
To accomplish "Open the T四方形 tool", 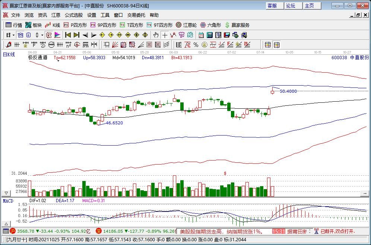I will [x=131, y=25].
